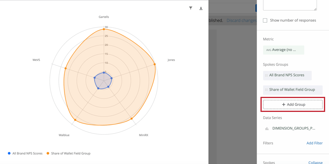The image size is (329, 164).
Task: Enable Show number of responses checkbox
Action: click(x=265, y=20)
